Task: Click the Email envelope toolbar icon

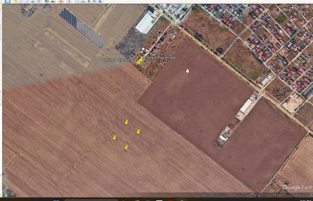Action: tap(77, 1)
